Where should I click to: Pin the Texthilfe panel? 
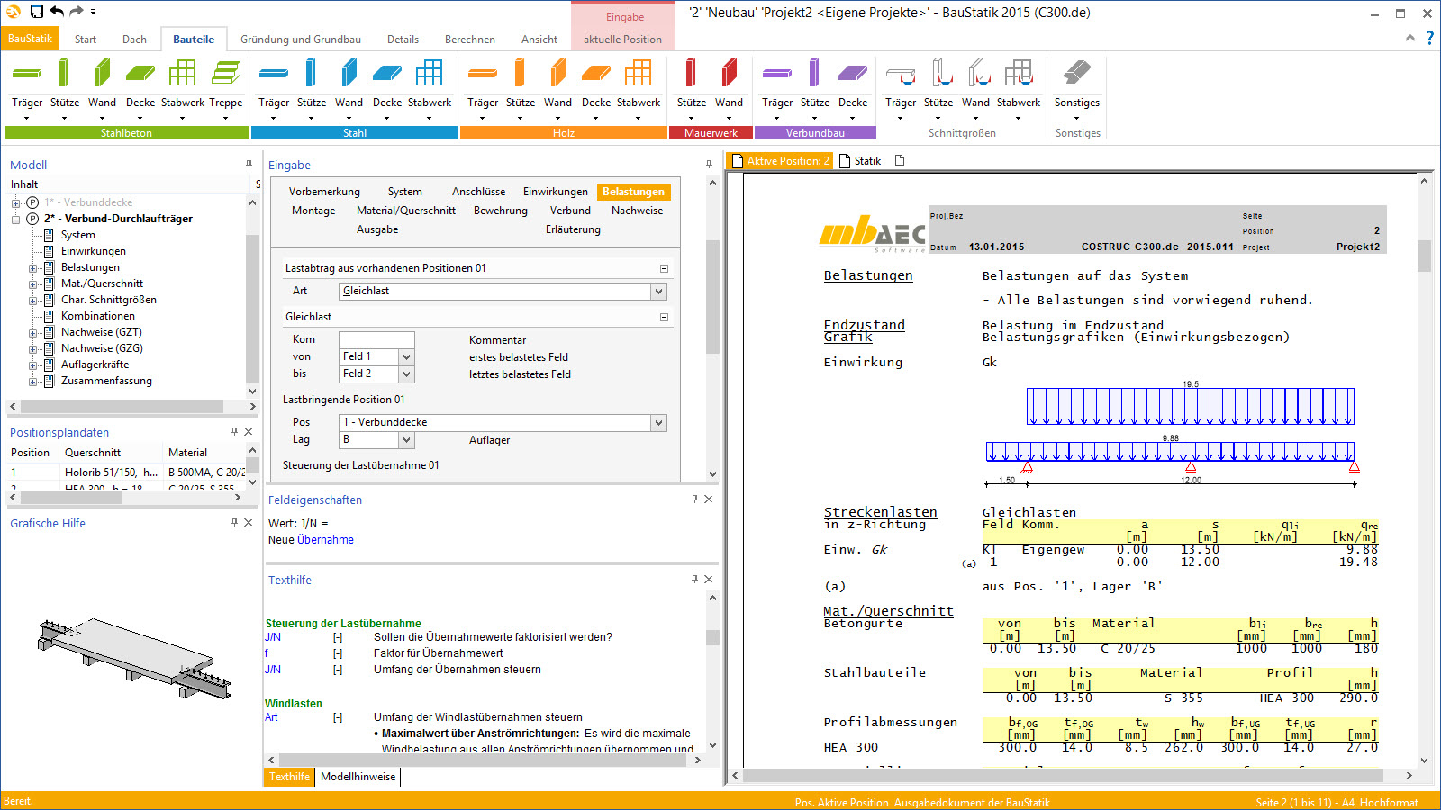(694, 579)
